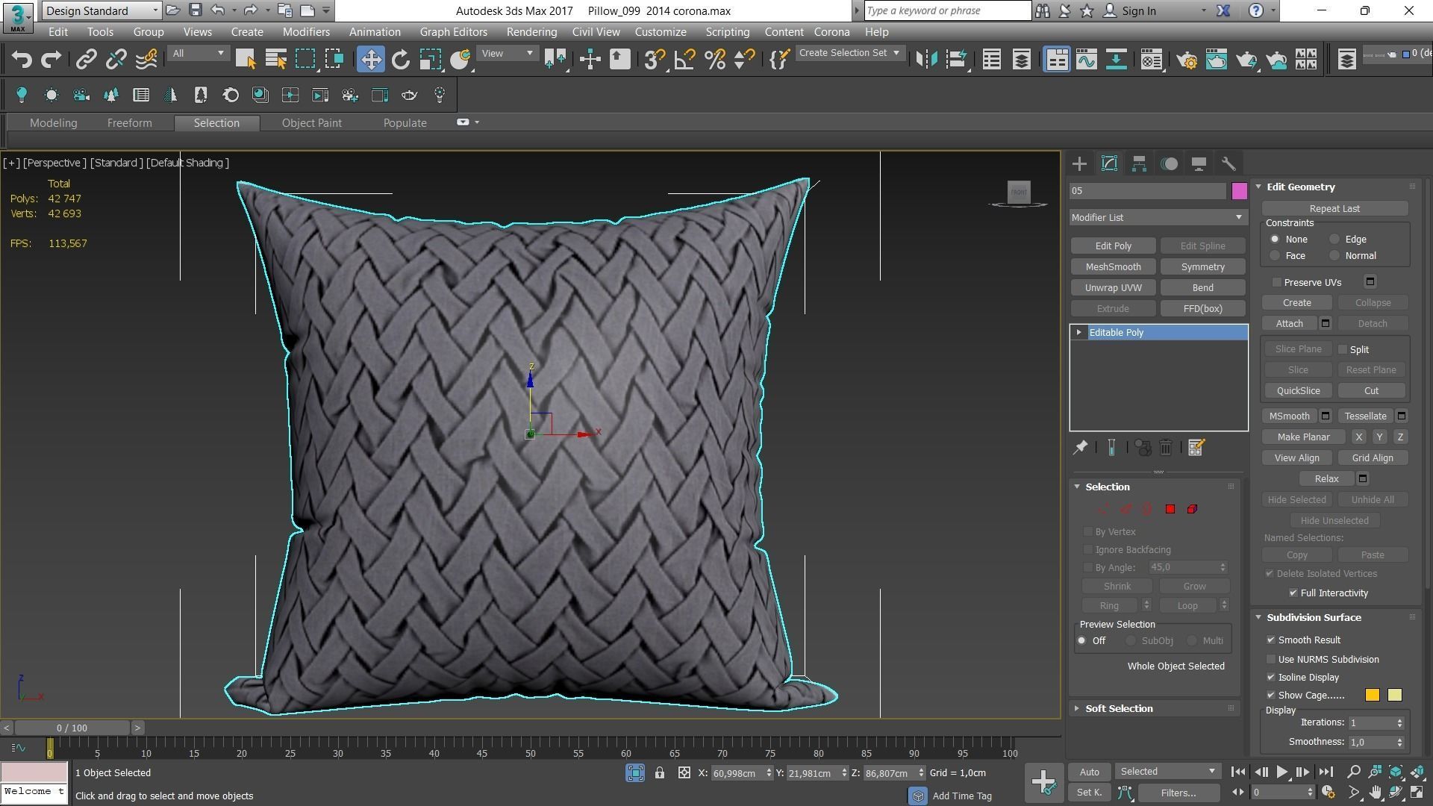
Task: Enable Preserve UVs checkbox
Action: (1277, 282)
